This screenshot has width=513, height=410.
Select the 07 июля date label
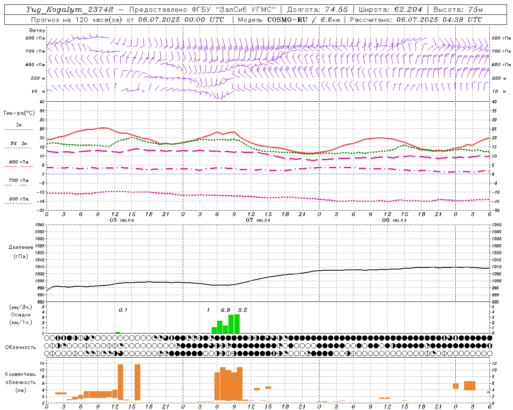[258, 220]
